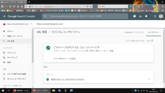Open the Windows Start menu
165x93 pixels.
(x=3, y=91)
